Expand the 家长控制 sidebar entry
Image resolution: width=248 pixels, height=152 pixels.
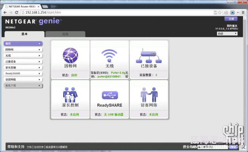(x=23, y=68)
